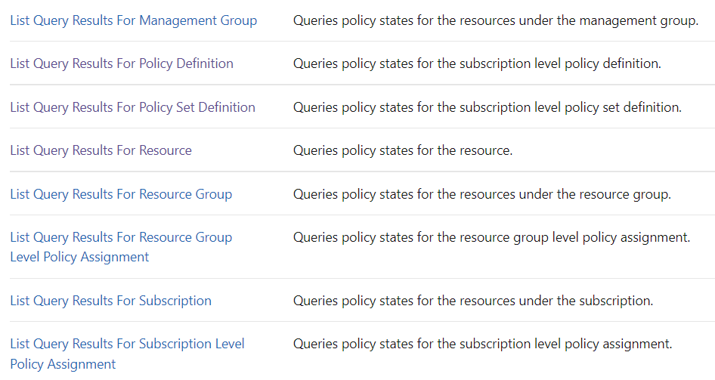
Task: Open List Query Results For Resource Group Level Policy Assignment
Action: point(121,237)
